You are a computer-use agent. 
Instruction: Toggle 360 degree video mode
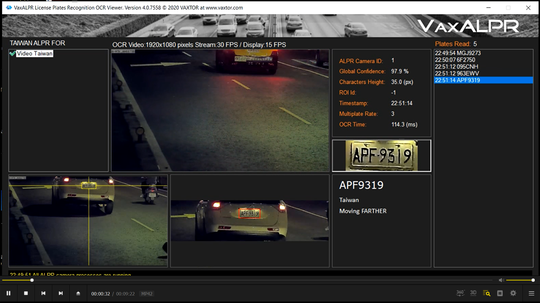click(x=460, y=293)
